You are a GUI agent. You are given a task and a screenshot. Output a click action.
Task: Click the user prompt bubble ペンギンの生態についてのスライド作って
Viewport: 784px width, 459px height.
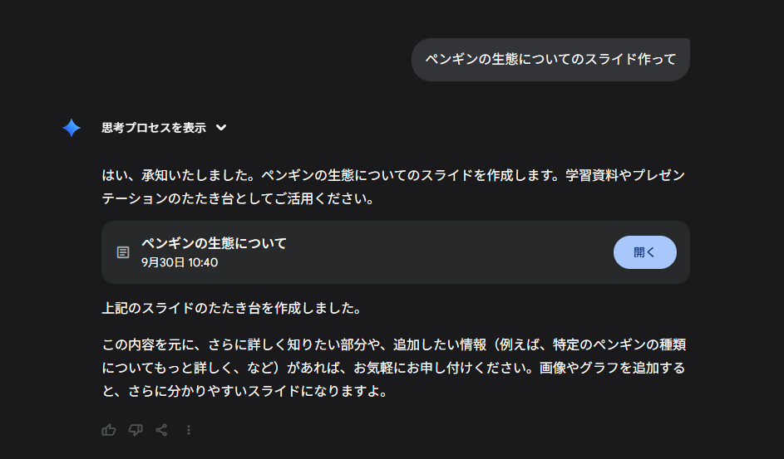pos(550,60)
